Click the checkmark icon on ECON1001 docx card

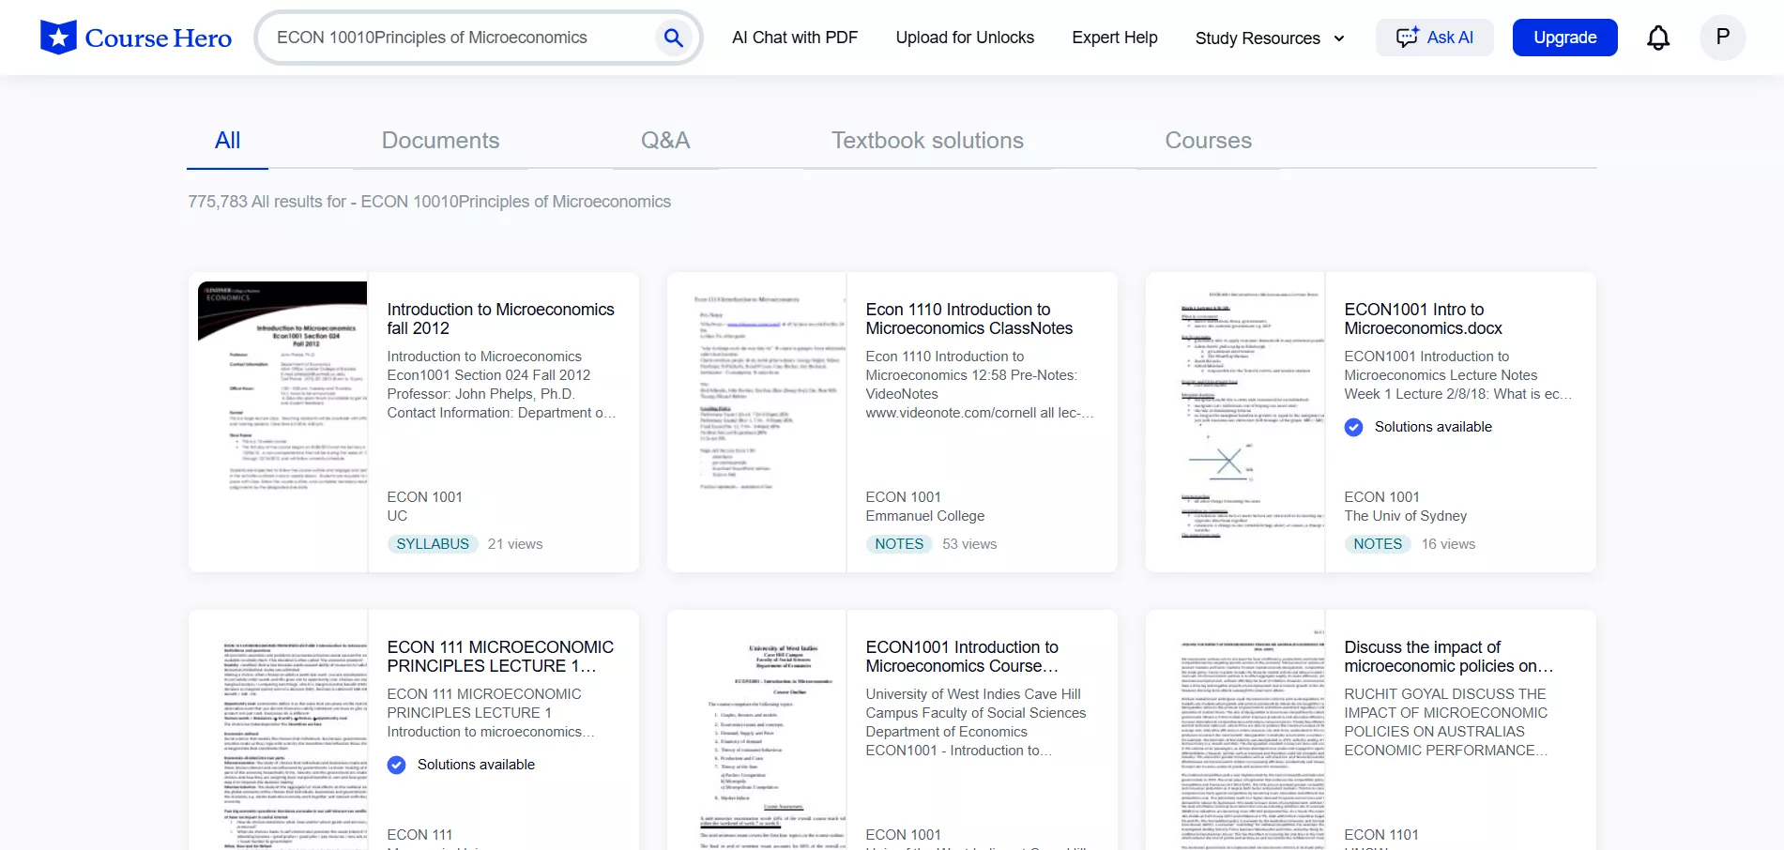pyautogui.click(x=1353, y=427)
